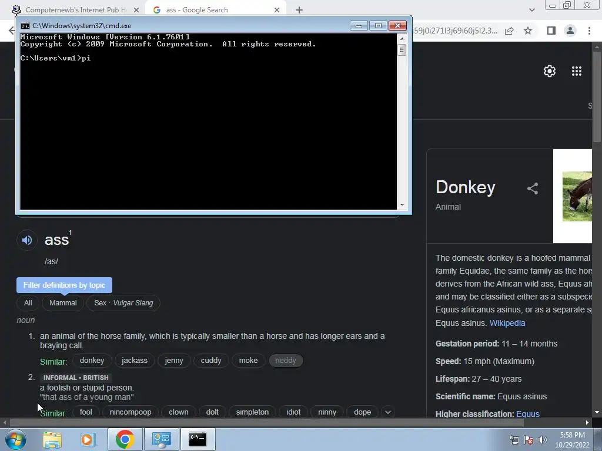Select the jenny synonym chip
Viewport: 602px width, 451px height.
coord(174,361)
